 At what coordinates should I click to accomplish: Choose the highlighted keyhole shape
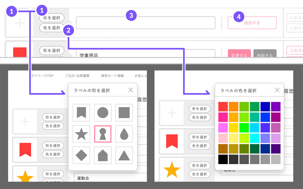(103, 134)
